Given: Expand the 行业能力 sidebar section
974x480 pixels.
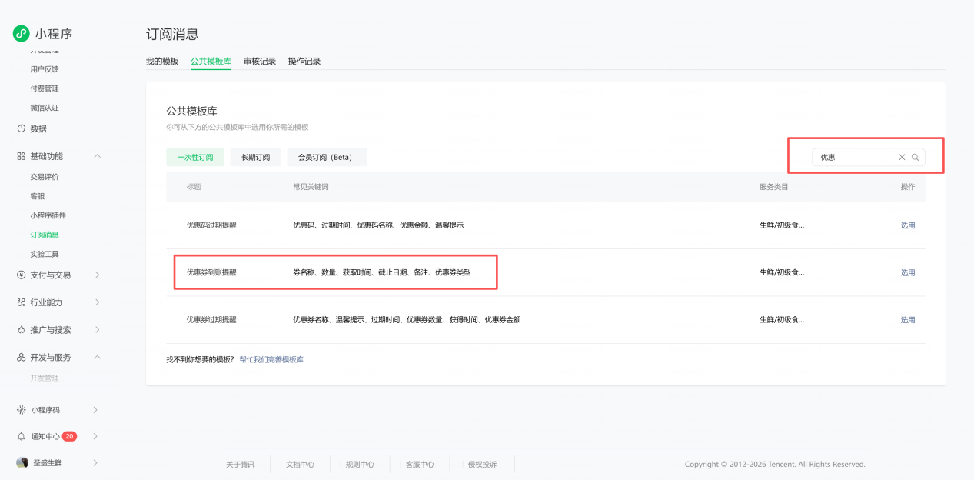Looking at the screenshot, I should (x=97, y=302).
